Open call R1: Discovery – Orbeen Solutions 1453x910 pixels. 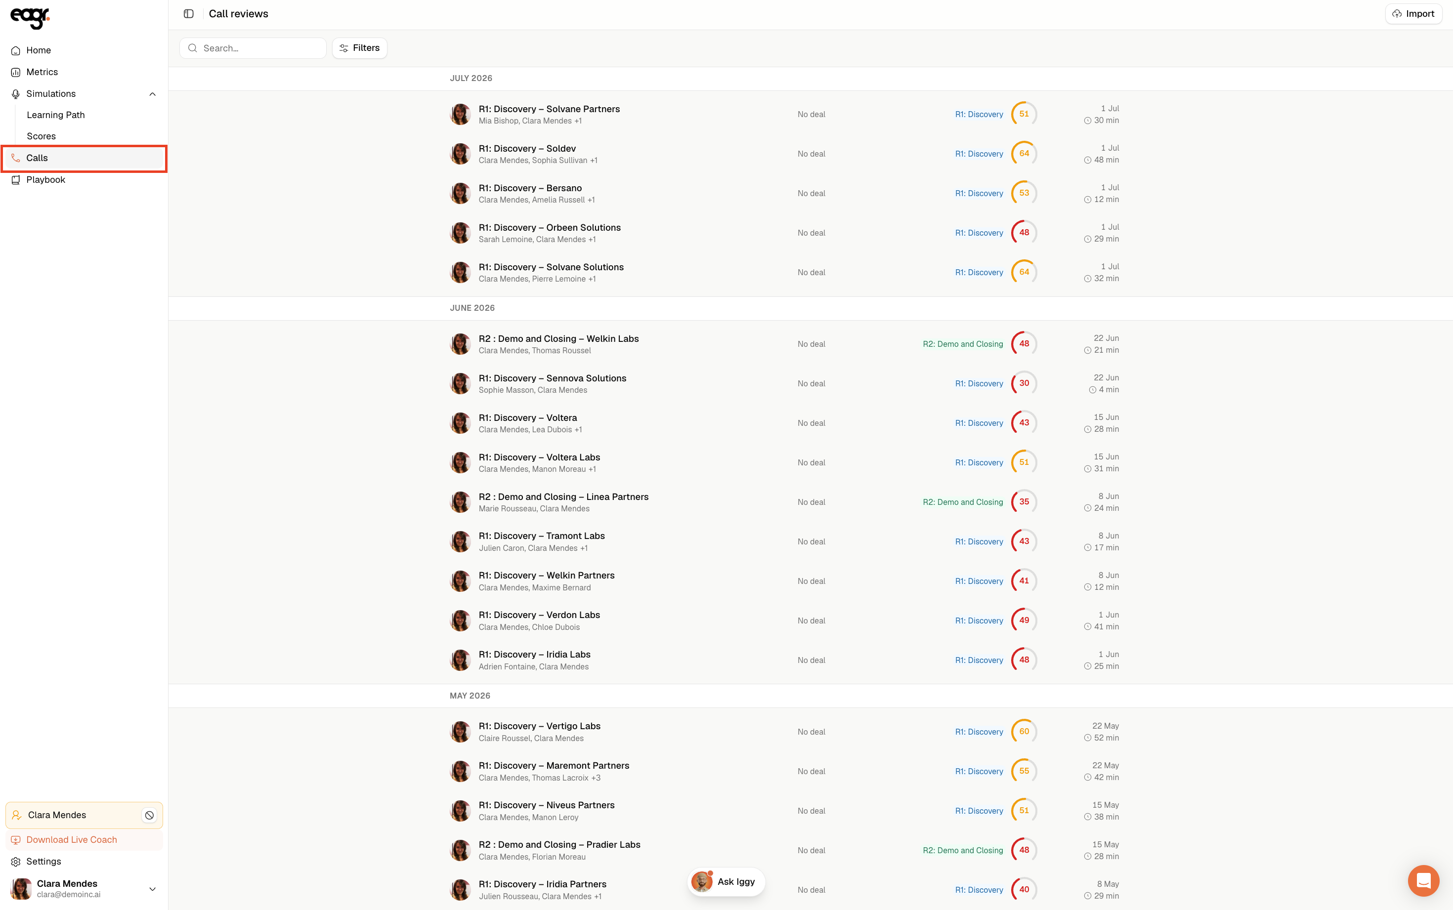click(x=550, y=227)
